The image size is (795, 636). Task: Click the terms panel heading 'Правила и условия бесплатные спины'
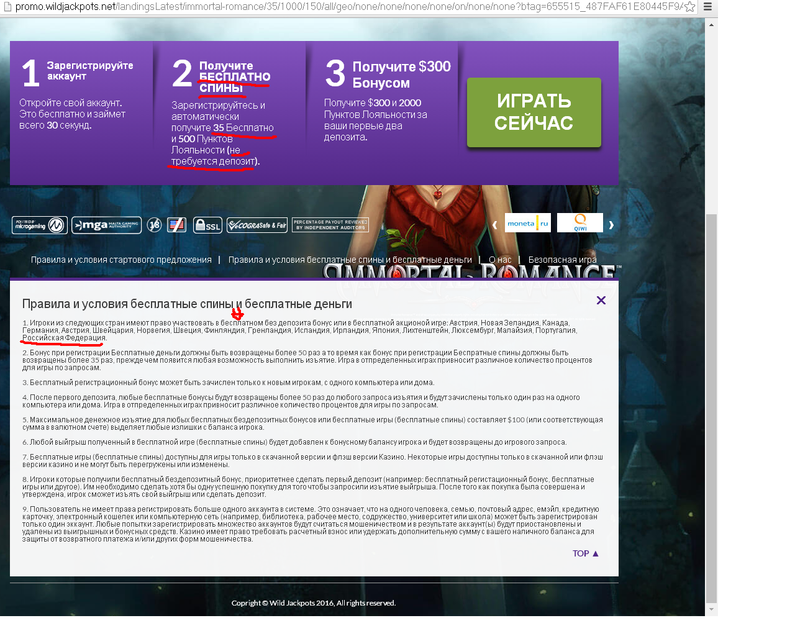tap(187, 304)
